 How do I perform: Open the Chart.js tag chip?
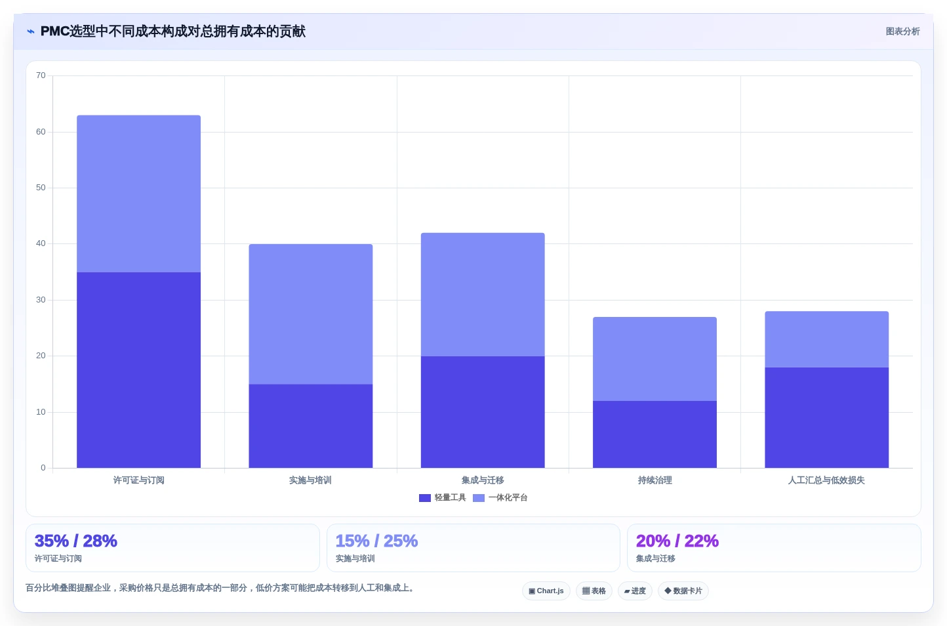[546, 591]
